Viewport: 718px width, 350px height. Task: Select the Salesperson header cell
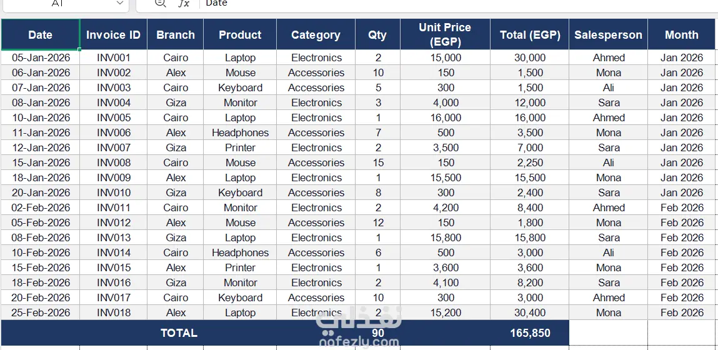(608, 34)
